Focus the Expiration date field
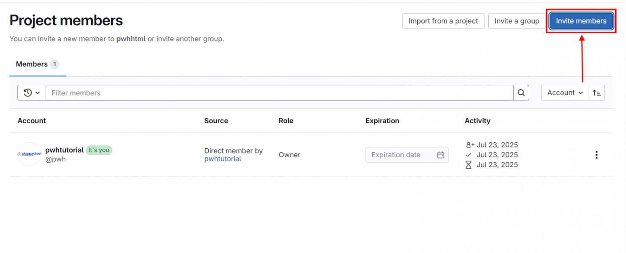Viewport: 626px width, 253px height. tap(407, 155)
